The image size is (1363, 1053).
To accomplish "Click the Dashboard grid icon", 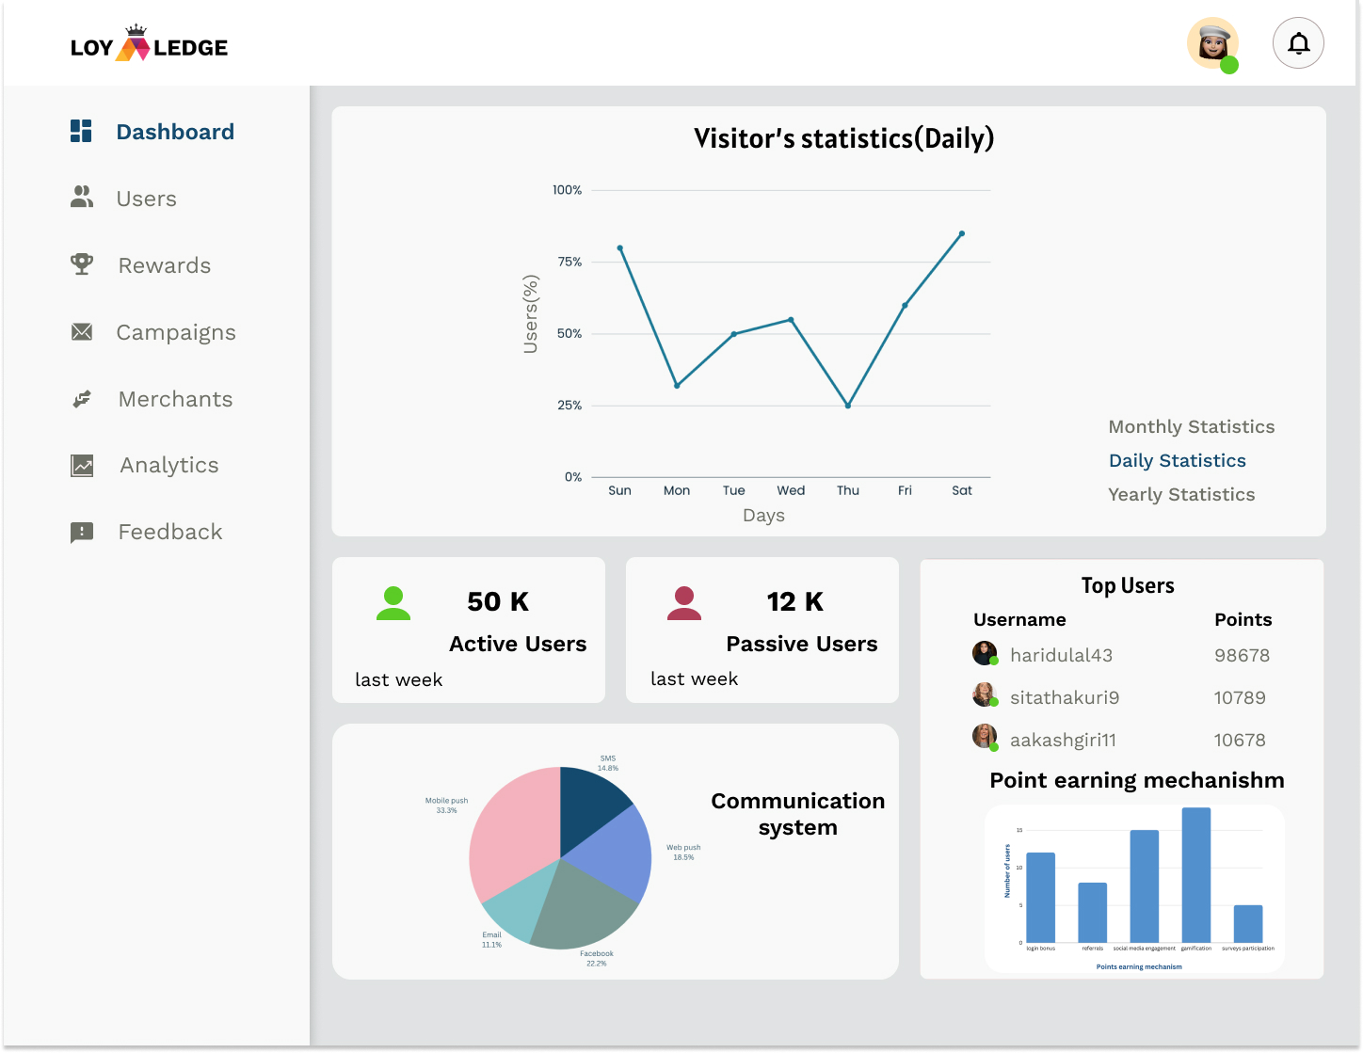I will [81, 132].
